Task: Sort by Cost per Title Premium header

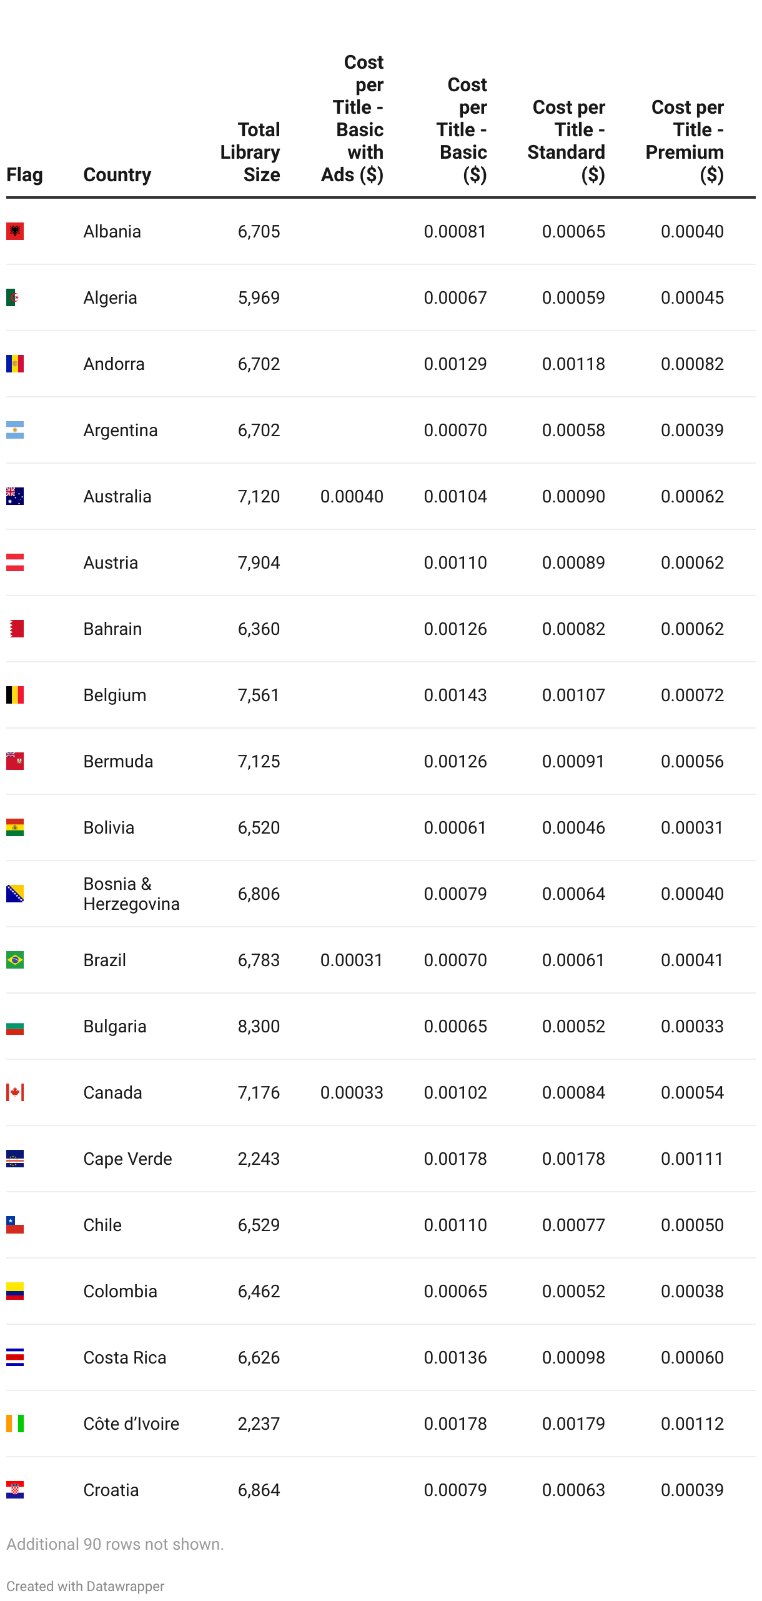Action: (x=685, y=141)
